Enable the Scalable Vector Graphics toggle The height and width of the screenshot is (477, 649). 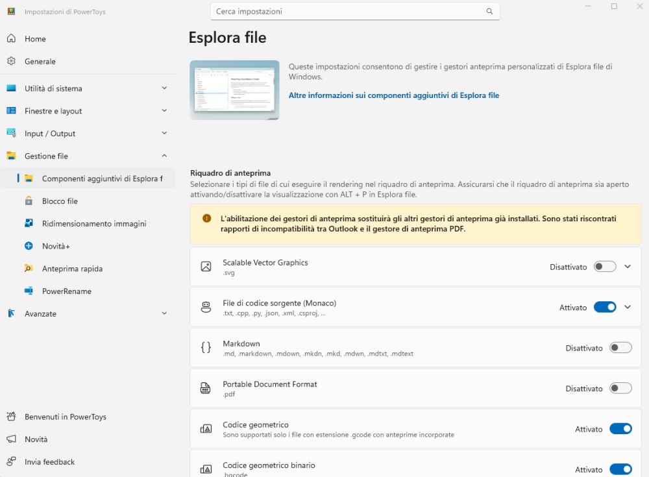[605, 267]
